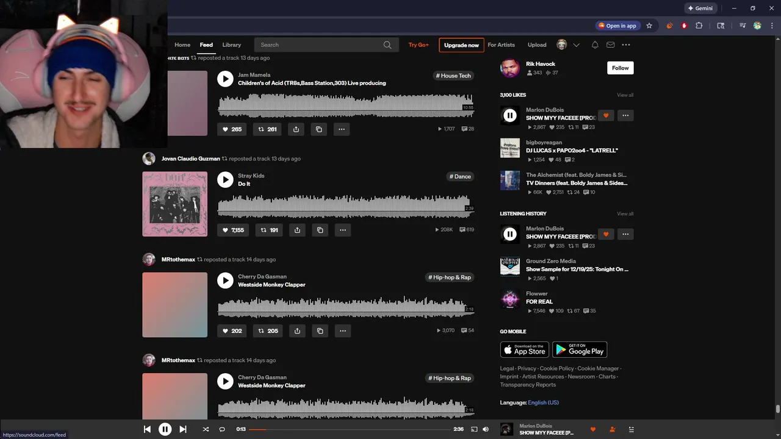Bookmark this page with star icon

click(649, 26)
